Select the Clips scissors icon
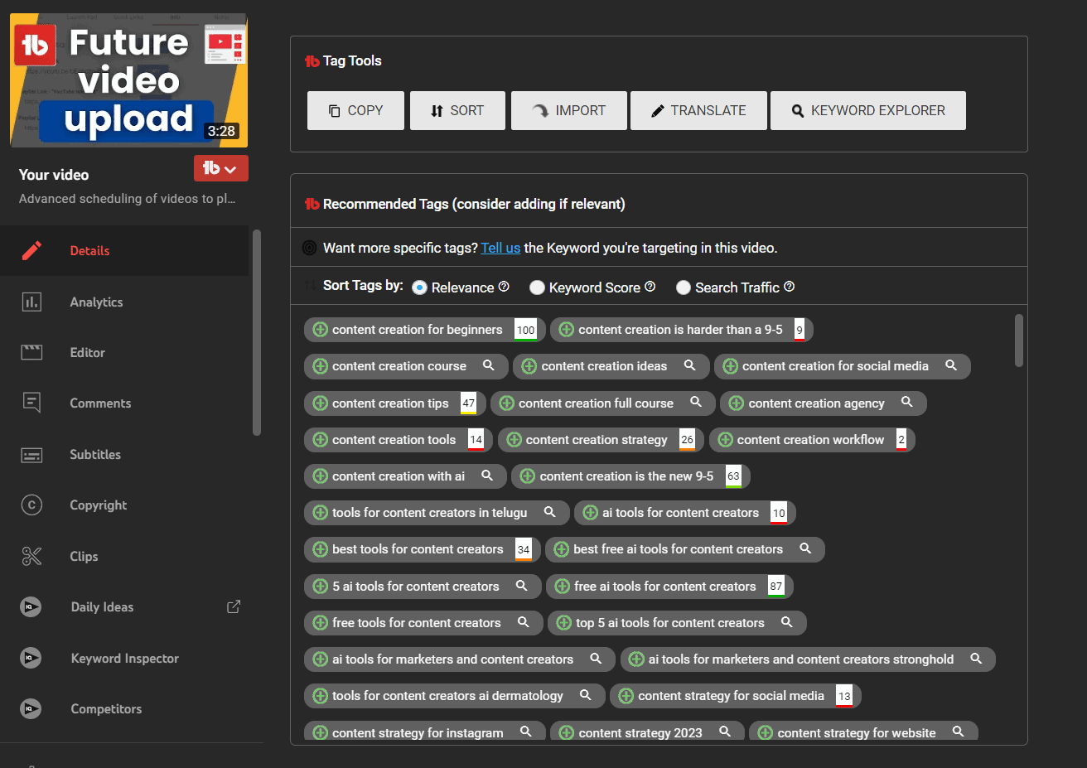Image resolution: width=1087 pixels, height=768 pixels. (x=31, y=556)
